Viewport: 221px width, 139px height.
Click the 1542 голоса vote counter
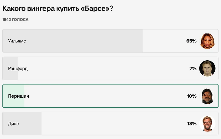pos(15,20)
